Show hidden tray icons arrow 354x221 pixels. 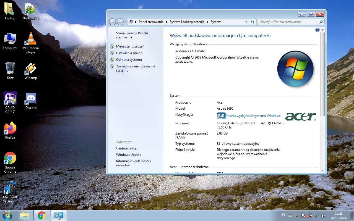click(x=297, y=216)
